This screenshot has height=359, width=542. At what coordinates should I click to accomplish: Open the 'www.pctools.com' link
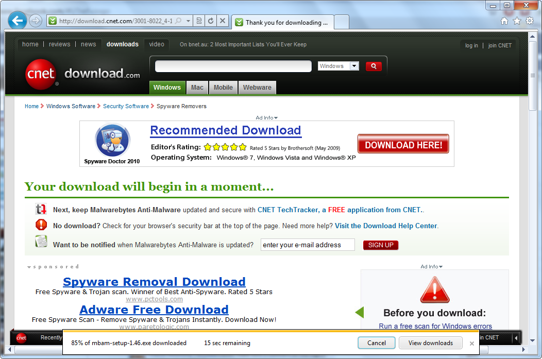coord(154,299)
